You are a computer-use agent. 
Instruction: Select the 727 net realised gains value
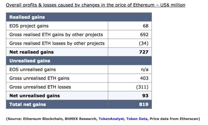[144, 52]
